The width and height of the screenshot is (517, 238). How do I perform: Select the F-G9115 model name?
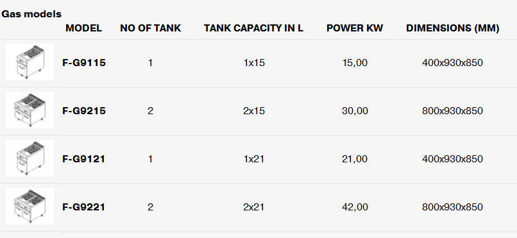(84, 63)
